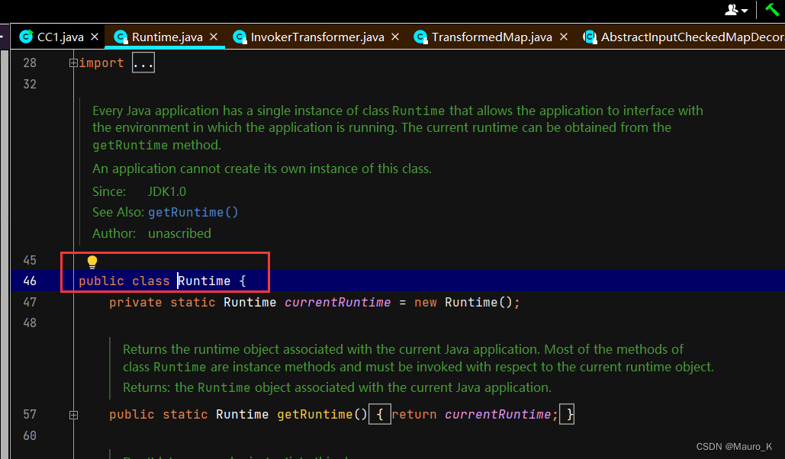Viewport: 785px width, 459px height.
Task: Open the AbstractInputCheckedMapDecorator tab
Action: 680,37
